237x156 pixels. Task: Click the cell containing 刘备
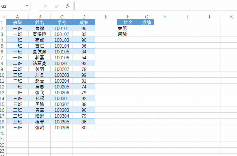tap(39, 75)
